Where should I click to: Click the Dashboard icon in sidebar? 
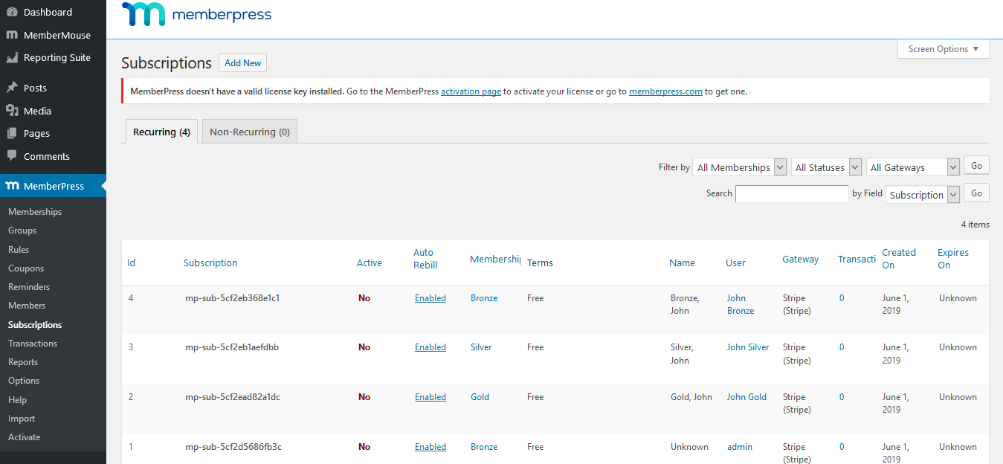(12, 12)
